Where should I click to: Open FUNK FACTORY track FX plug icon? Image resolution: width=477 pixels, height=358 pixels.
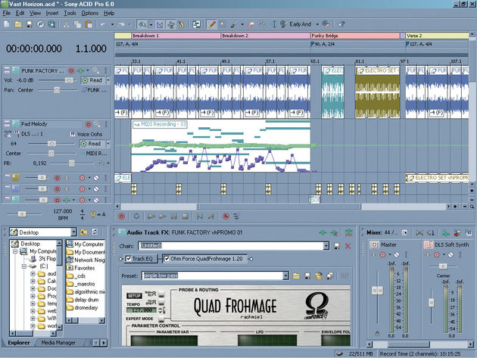coord(81,71)
